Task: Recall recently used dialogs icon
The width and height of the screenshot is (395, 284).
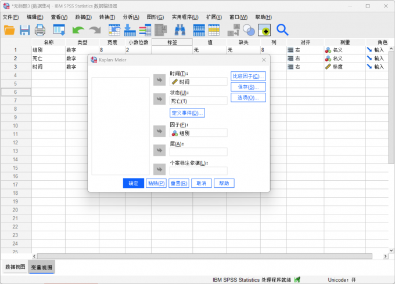Action: 59,30
